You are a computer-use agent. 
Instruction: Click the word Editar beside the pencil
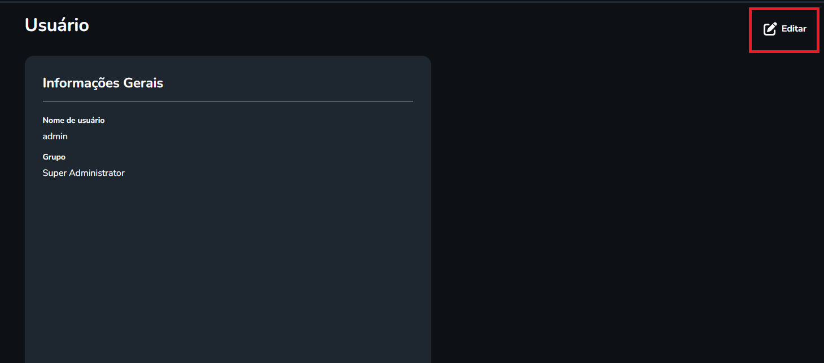point(794,29)
